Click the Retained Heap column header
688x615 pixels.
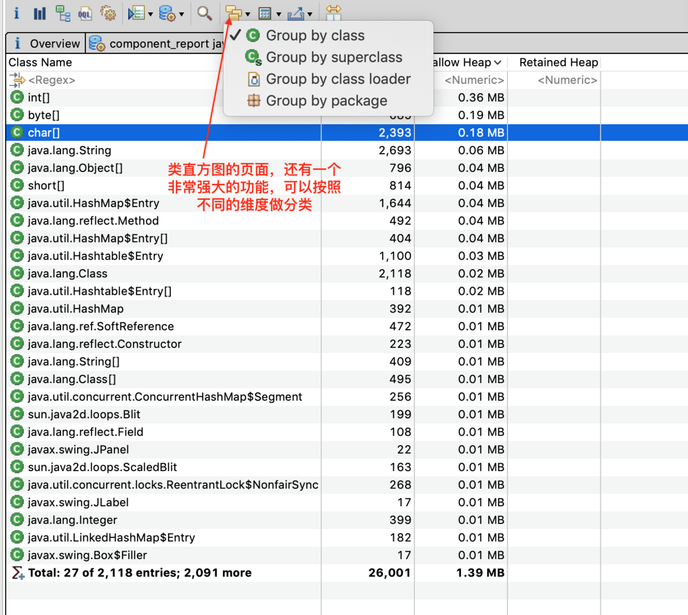point(558,62)
